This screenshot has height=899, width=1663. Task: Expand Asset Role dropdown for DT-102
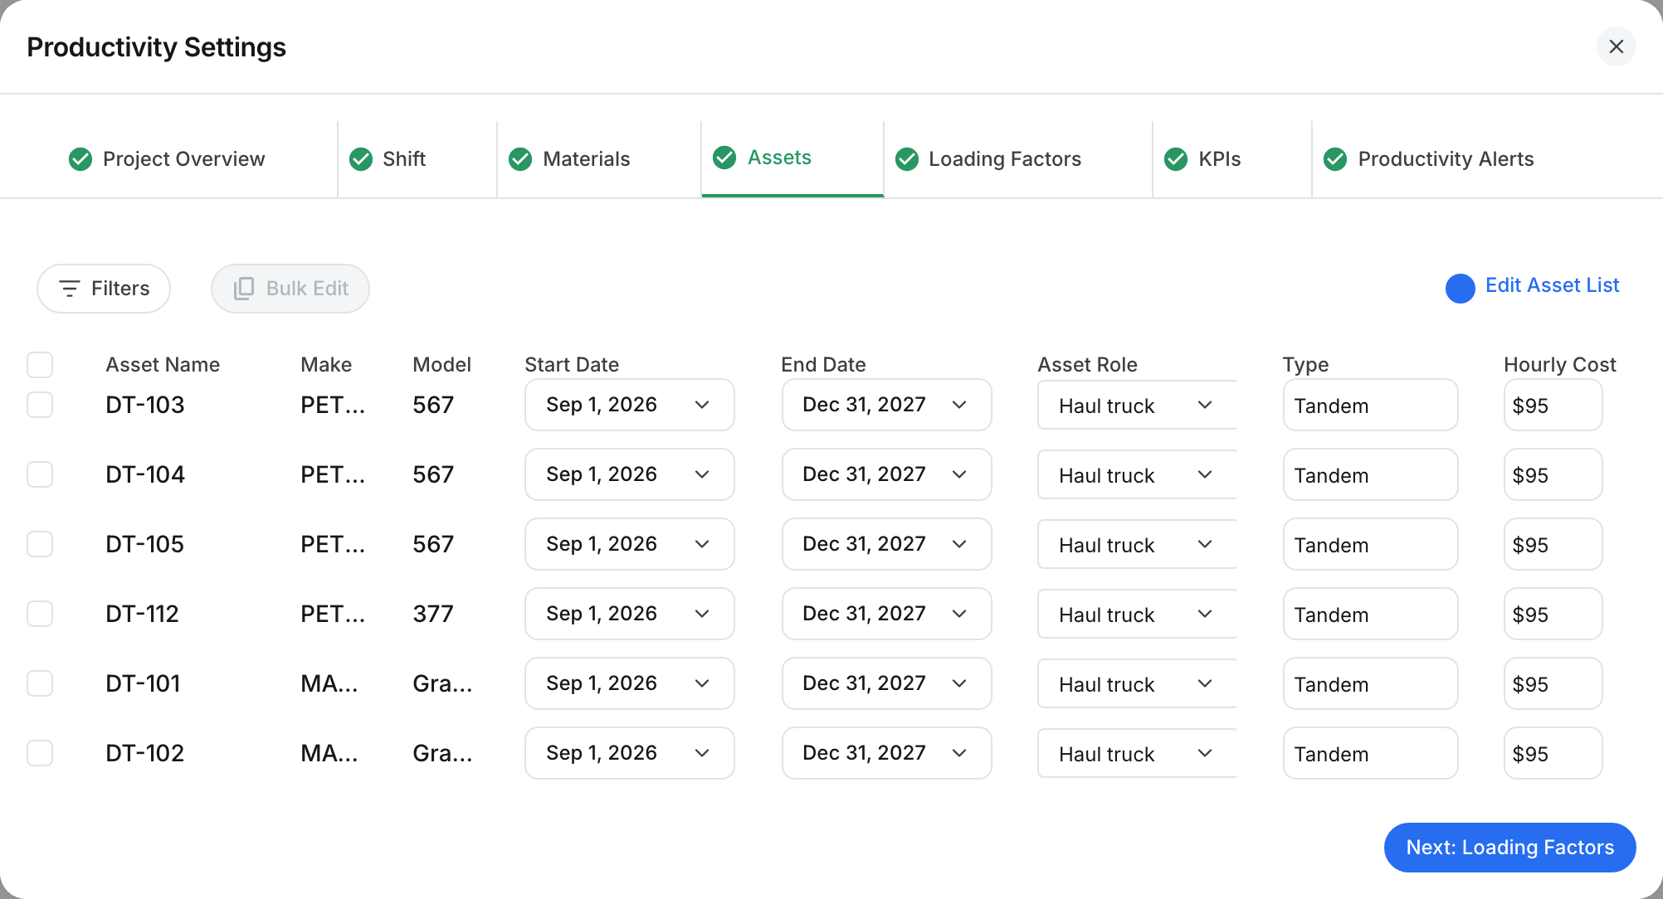click(1137, 753)
